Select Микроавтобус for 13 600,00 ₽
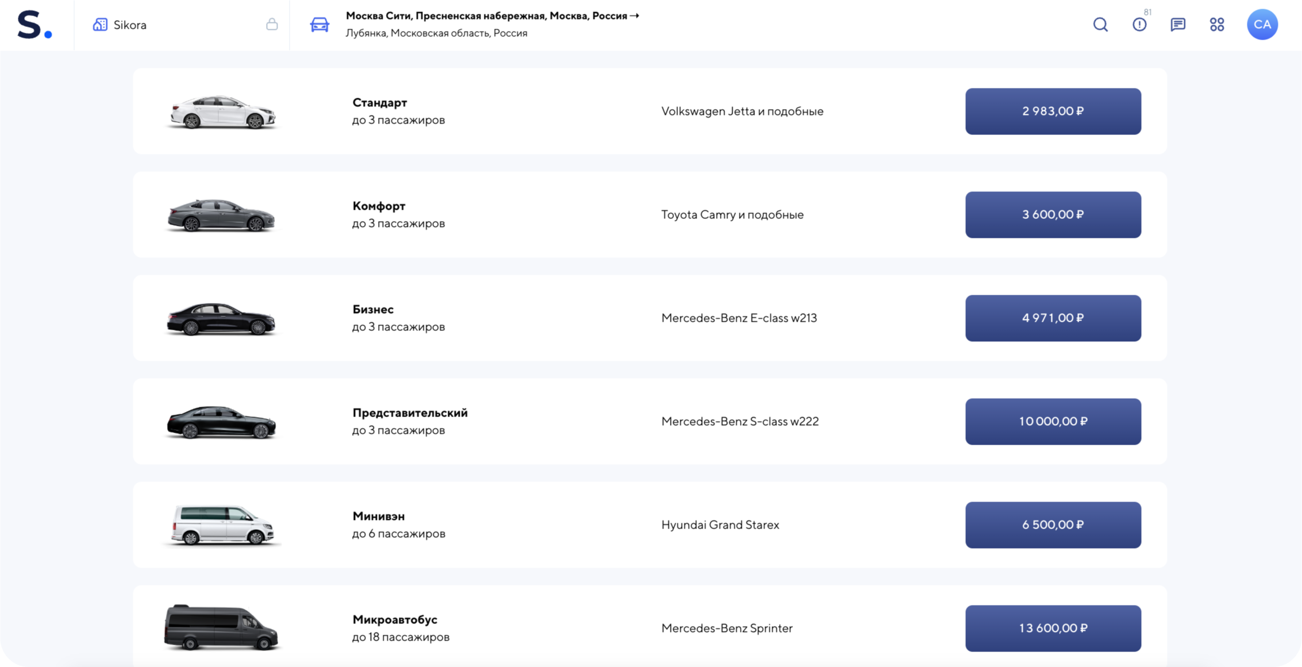1302x667 pixels. pos(1053,629)
